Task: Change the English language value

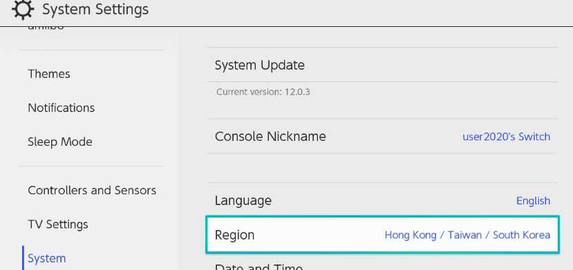Action: pos(533,201)
